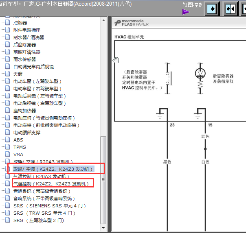Select 气温控制 (K24Z2、K24Z3 发动机)
Viewport: 246px width, 233px height.
51,184
